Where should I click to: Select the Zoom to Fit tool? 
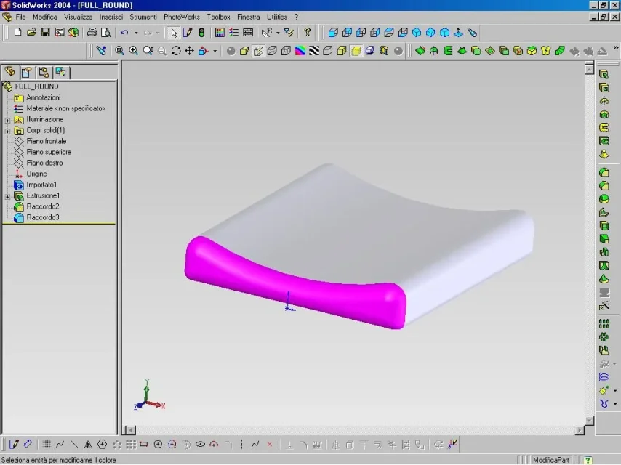(119, 51)
